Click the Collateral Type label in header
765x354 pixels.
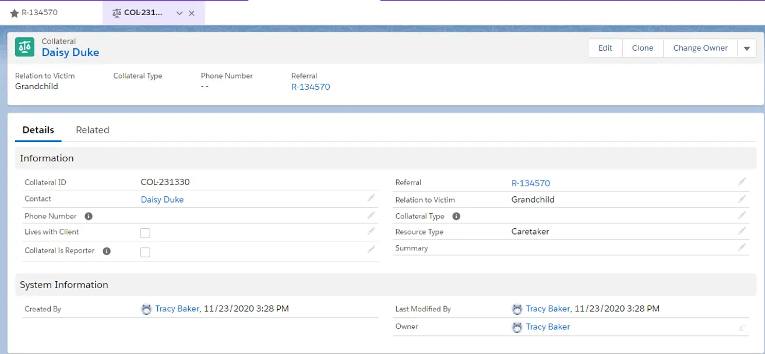point(138,76)
